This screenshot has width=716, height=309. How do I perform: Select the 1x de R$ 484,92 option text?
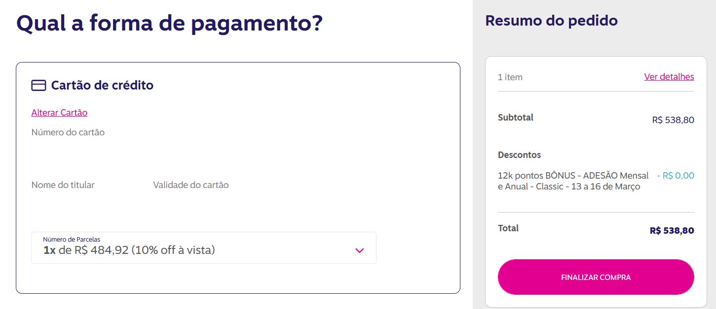coord(129,250)
